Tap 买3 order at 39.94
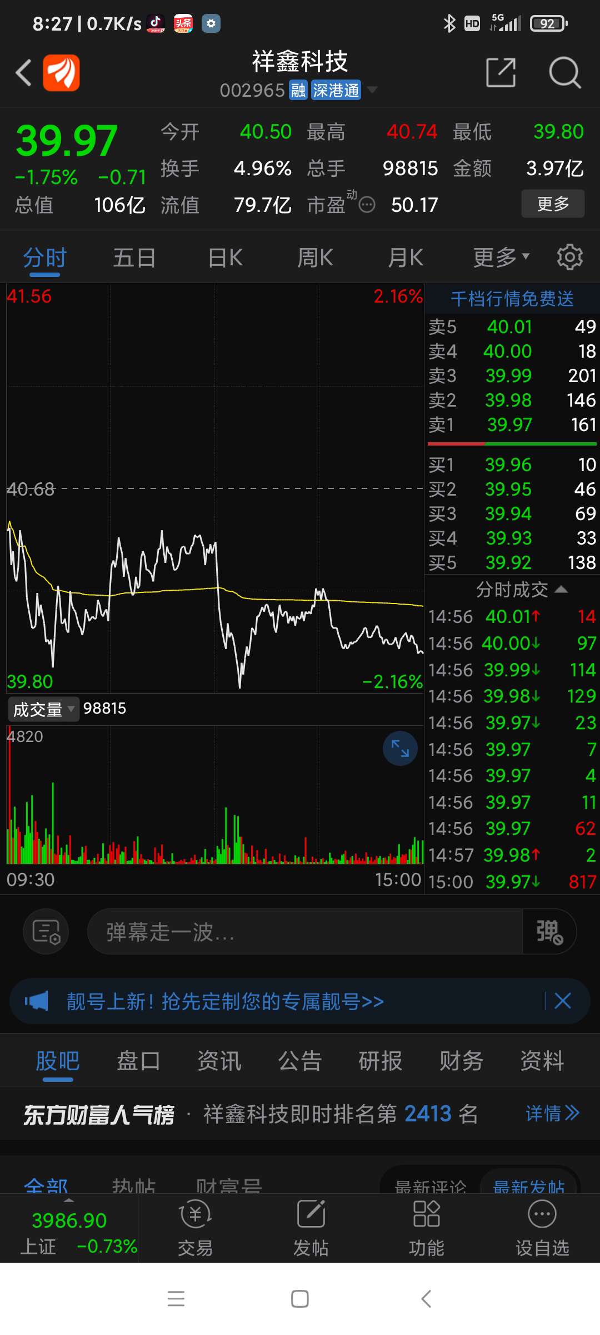This screenshot has height=1335, width=600. (512, 514)
